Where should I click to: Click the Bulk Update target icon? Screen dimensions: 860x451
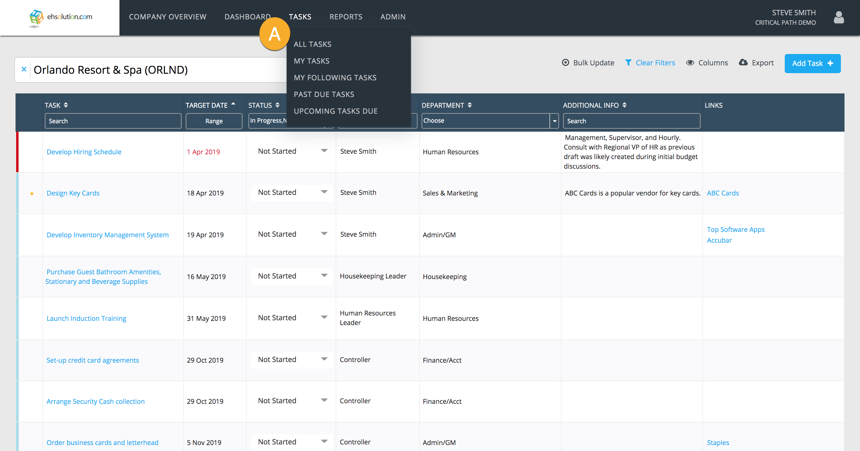tap(565, 63)
